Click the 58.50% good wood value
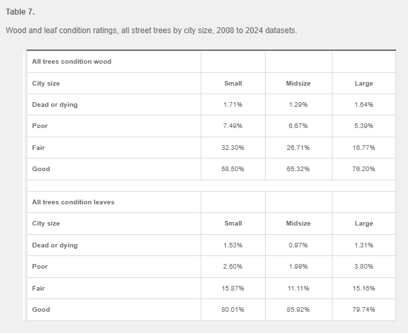Image resolution: width=408 pixels, height=333 pixels. pos(232,169)
